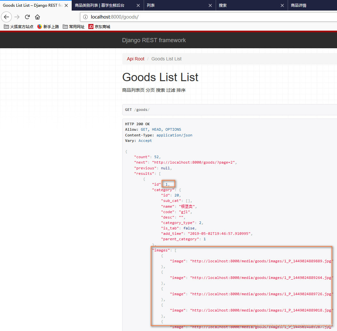The height and width of the screenshot is (331, 337).
Task: Click the "sub_cat": [] line
Action: point(176,201)
